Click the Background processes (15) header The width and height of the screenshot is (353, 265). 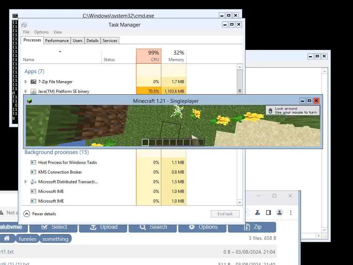click(57, 152)
